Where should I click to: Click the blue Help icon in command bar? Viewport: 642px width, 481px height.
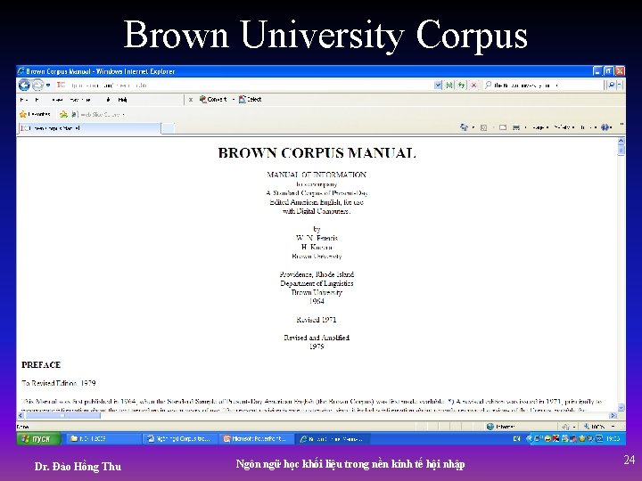606,127
